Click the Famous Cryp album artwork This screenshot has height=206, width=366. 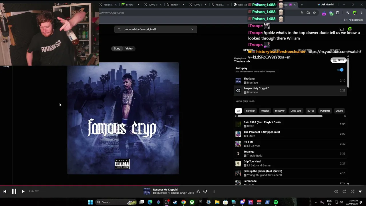coord(123,118)
